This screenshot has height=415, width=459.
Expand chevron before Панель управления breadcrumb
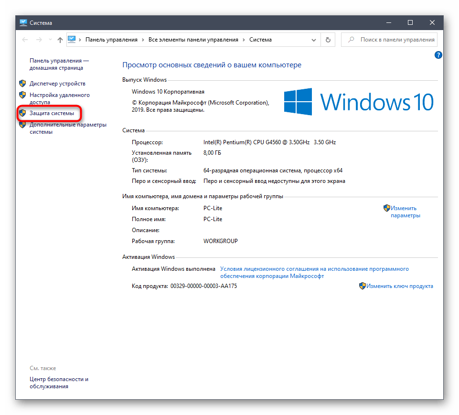pyautogui.click(x=80, y=40)
